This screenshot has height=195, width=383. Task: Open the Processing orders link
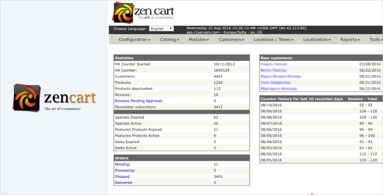point(125,170)
